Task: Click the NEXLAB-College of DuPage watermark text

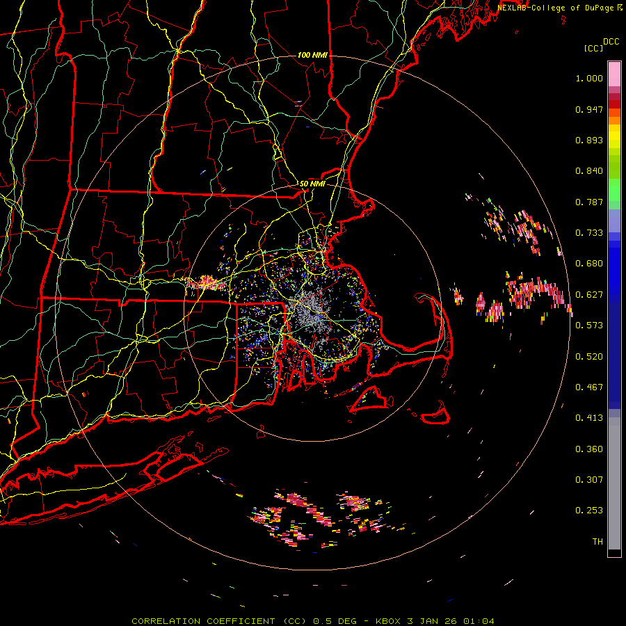Action: click(560, 8)
